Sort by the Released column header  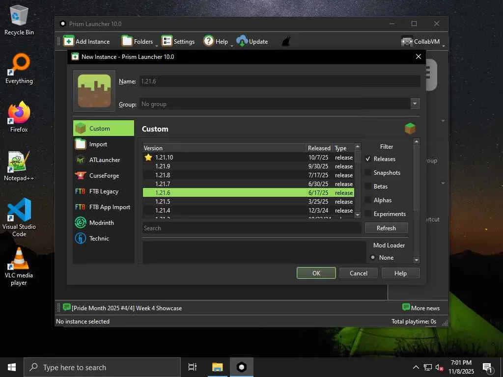pyautogui.click(x=319, y=148)
